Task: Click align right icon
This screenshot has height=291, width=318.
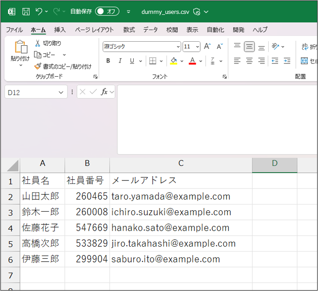Action: [262, 61]
